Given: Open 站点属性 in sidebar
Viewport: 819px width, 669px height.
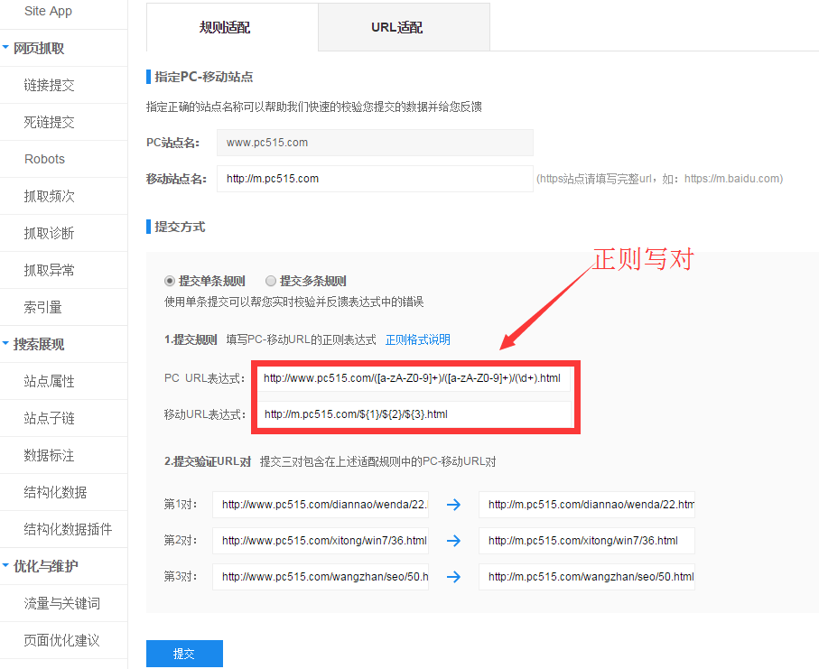Looking at the screenshot, I should pyautogui.click(x=49, y=381).
